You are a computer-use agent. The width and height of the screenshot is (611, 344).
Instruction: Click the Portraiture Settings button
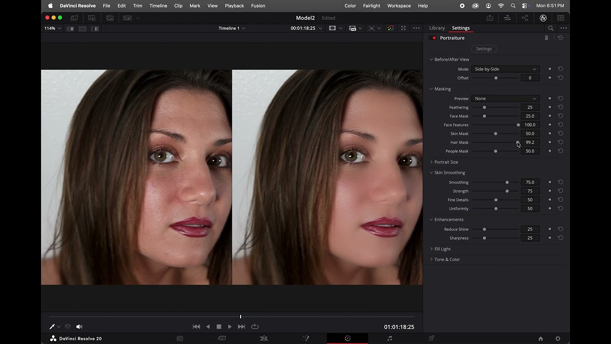484,49
